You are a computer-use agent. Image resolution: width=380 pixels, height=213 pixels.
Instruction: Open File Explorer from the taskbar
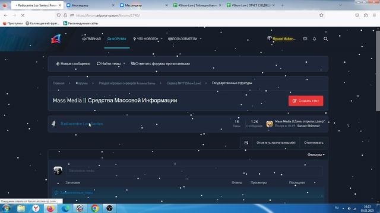coord(21,208)
